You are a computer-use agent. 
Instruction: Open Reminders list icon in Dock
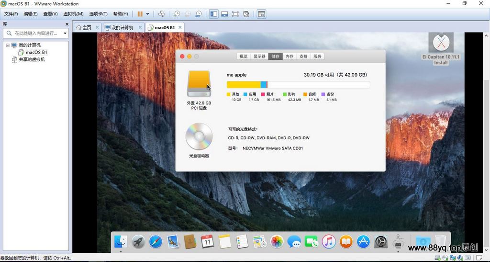pyautogui.click(x=242, y=242)
